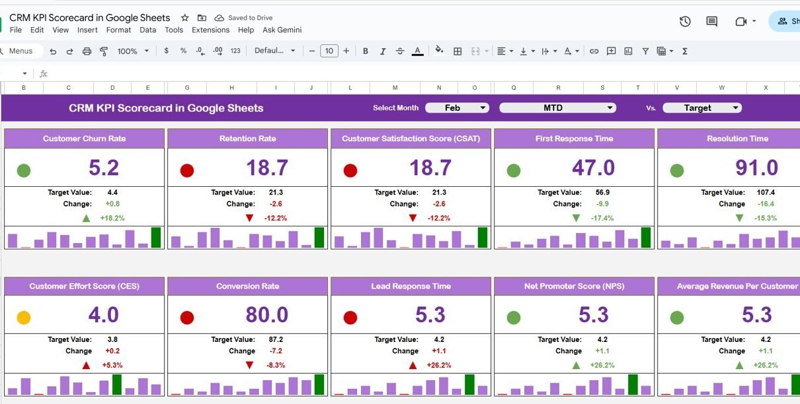Click the Insert chart icon
The height and width of the screenshot is (404, 800).
(628, 51)
